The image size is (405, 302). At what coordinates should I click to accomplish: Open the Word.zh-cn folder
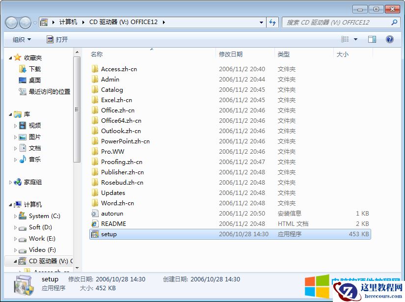[x=118, y=203]
